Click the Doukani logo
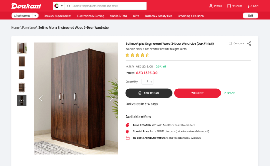Viewport: 270px width, 166px height. click(26, 6)
